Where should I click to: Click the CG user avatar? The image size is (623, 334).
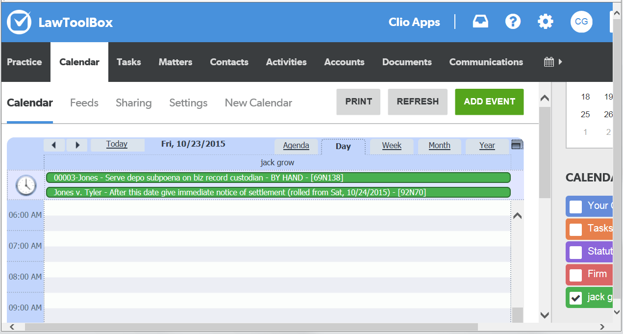[x=581, y=21]
